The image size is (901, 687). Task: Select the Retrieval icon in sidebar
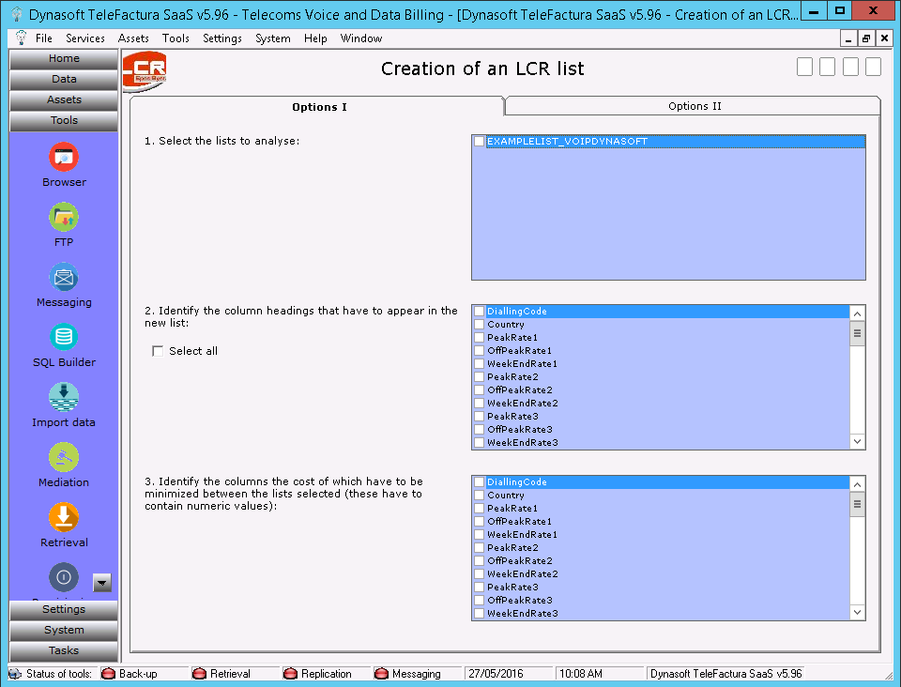[64, 518]
